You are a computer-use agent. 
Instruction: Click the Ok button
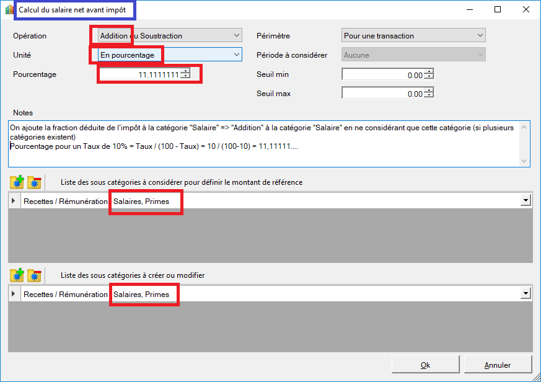425,365
